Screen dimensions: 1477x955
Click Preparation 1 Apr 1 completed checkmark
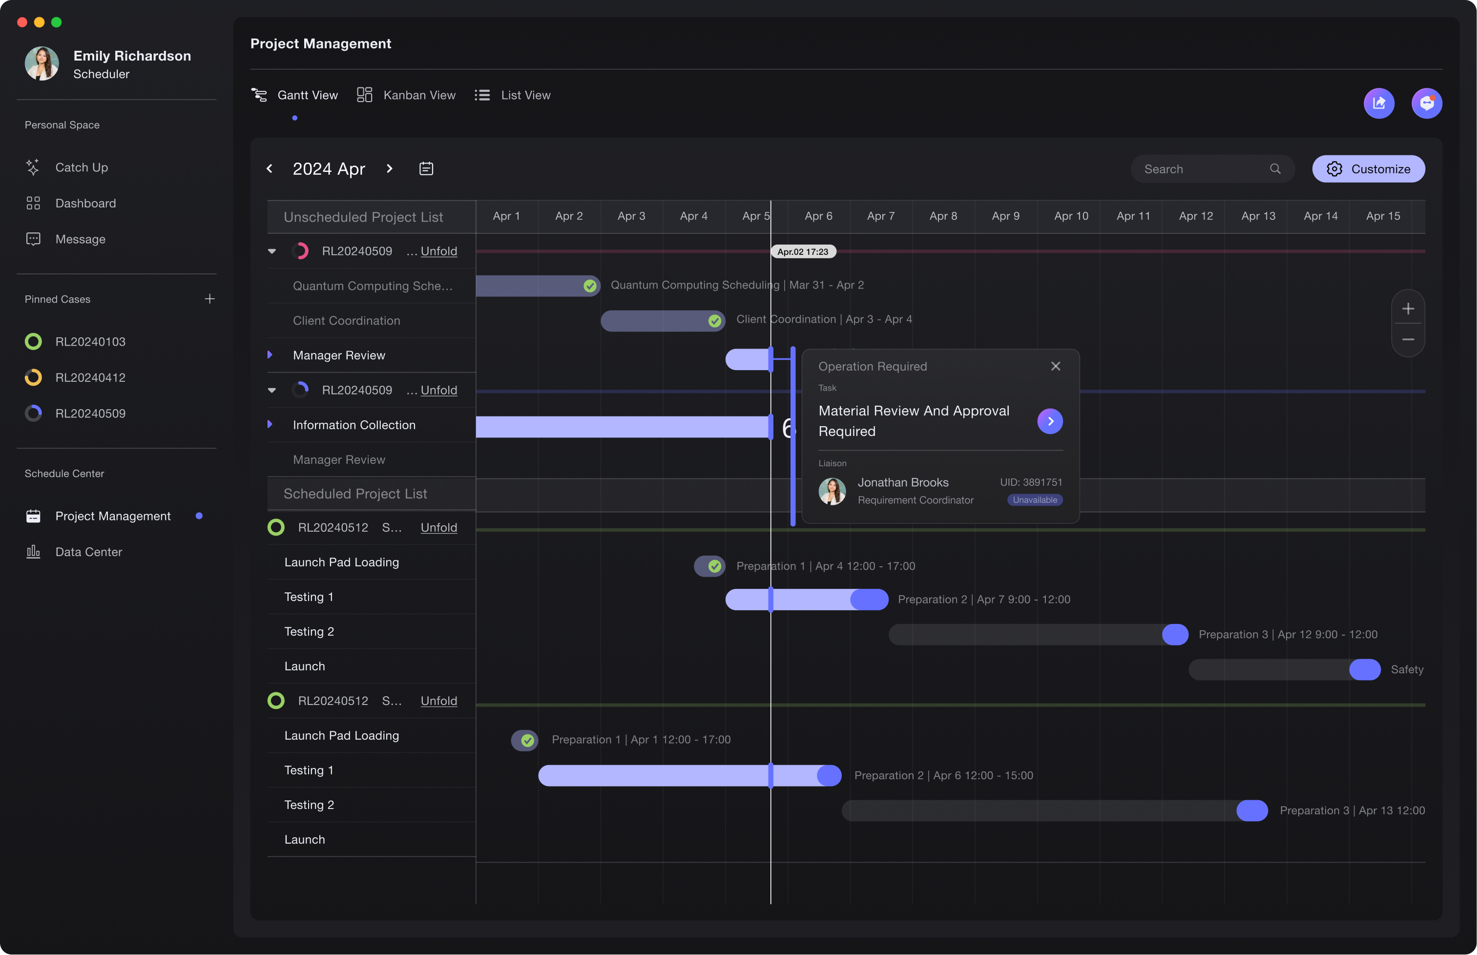[x=527, y=740]
